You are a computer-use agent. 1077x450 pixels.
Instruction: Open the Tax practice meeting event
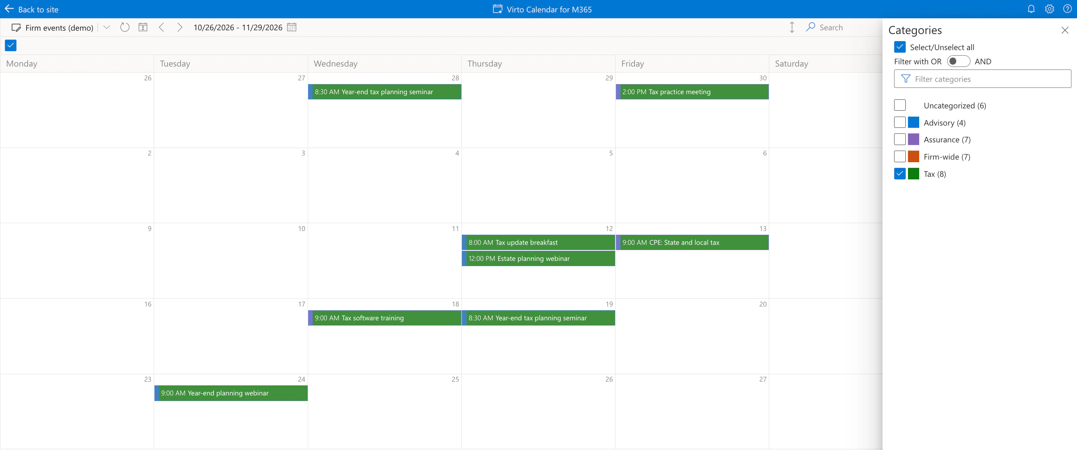point(692,92)
